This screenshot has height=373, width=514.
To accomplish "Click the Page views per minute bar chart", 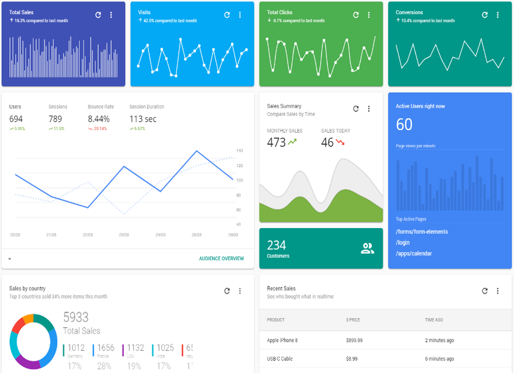I will pyautogui.click(x=450, y=183).
